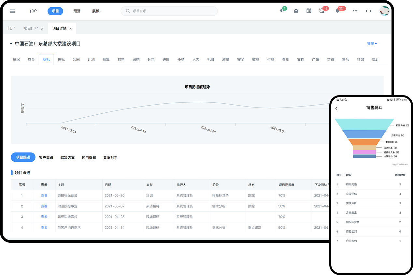The image size is (413, 275).
Task: Tap the back arrow in 销售漏斗
Action: pos(336,108)
